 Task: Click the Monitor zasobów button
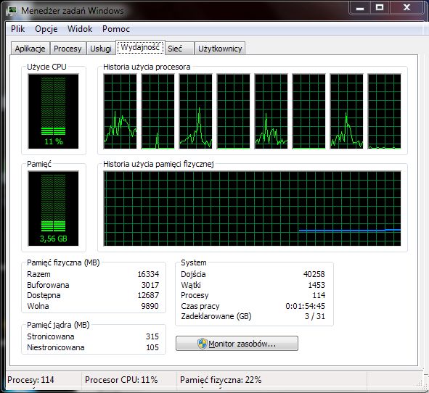pos(237,343)
